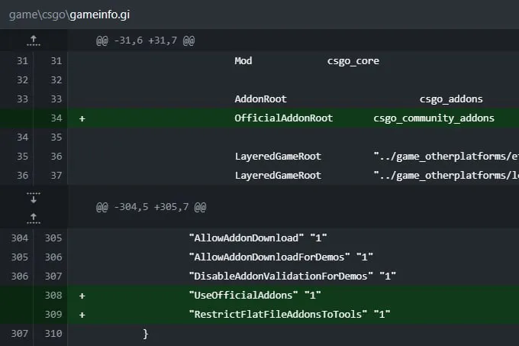Click the "DisableAddonValidationForDemos" "1" line

point(292,276)
